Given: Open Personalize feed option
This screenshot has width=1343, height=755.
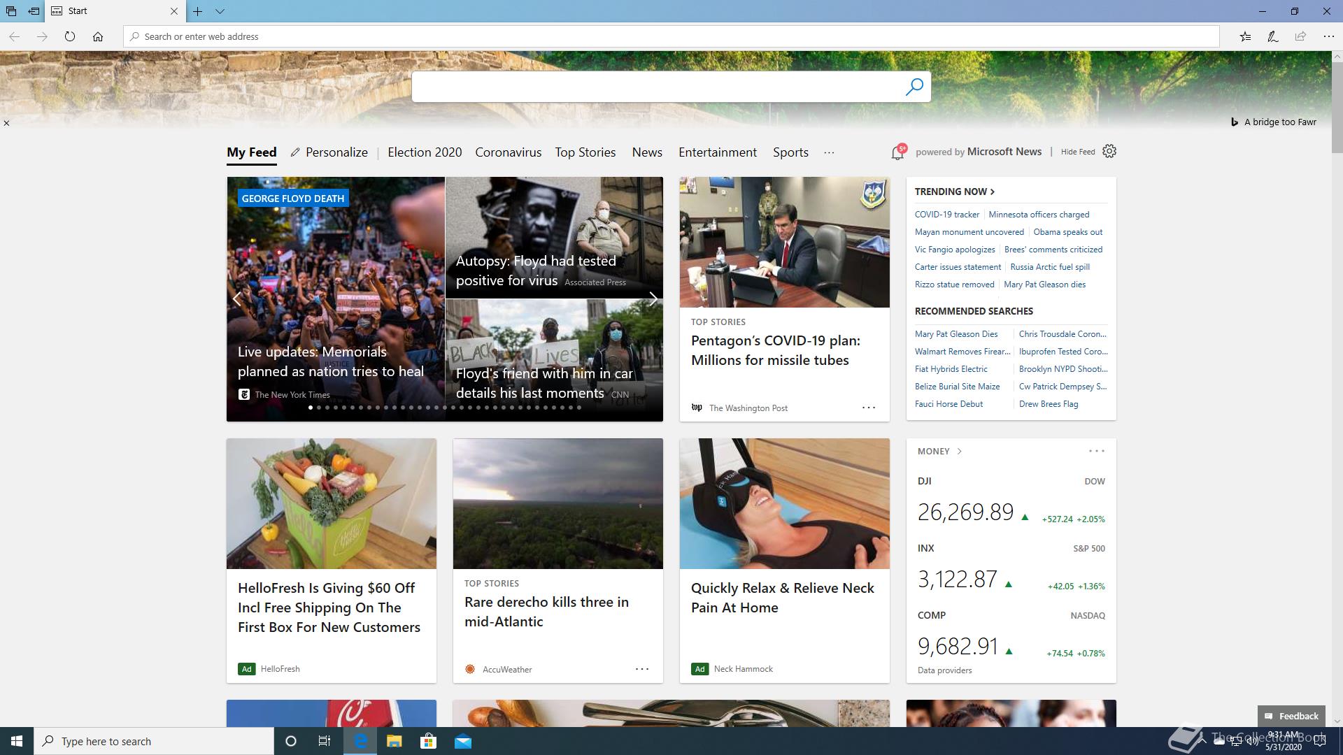Looking at the screenshot, I should pyautogui.click(x=329, y=152).
